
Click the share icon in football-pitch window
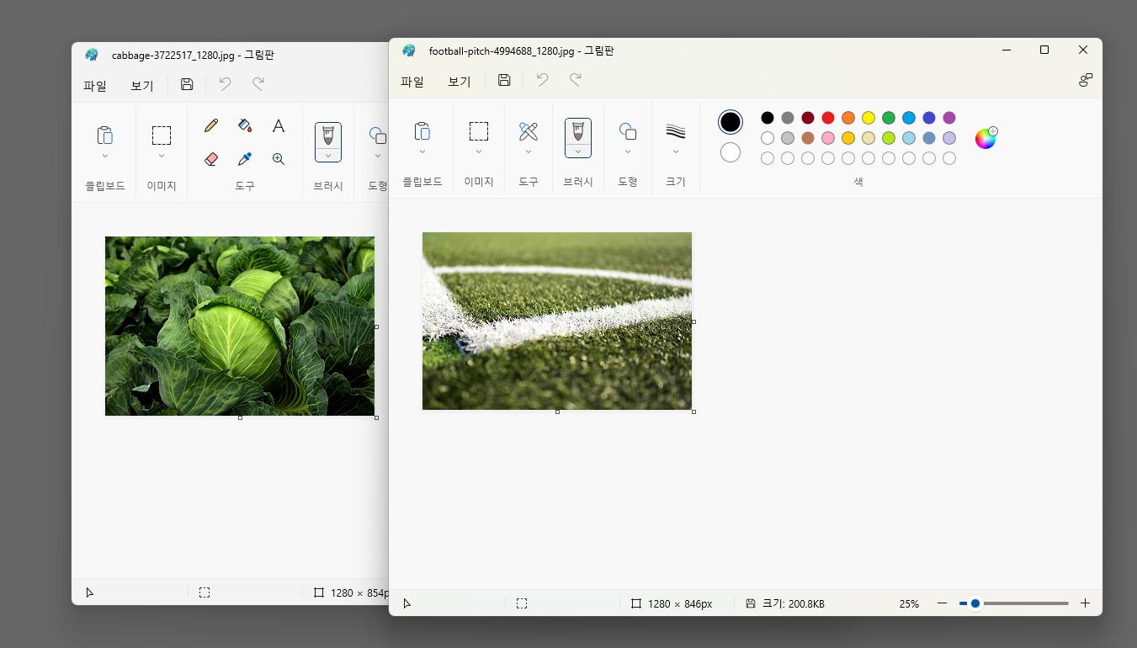point(1086,80)
